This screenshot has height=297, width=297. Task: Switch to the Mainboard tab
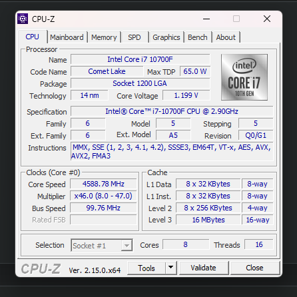[x=67, y=37]
